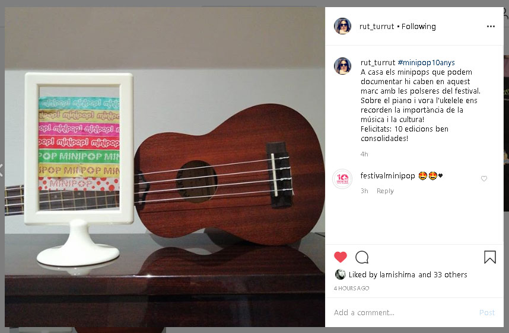The width and height of the screenshot is (509, 333).
Task: Open festivalminipop profile avatar
Action: [342, 179]
